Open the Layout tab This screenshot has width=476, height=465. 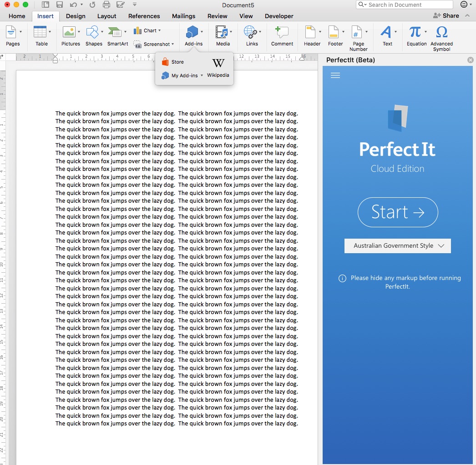106,16
